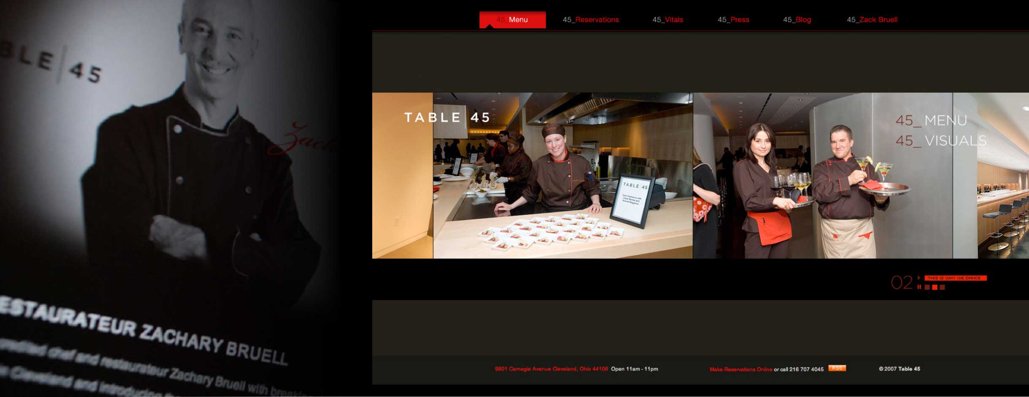Screen dimensions: 1029x397
Task: Jump to the first slide square indicator
Action: 927,287
